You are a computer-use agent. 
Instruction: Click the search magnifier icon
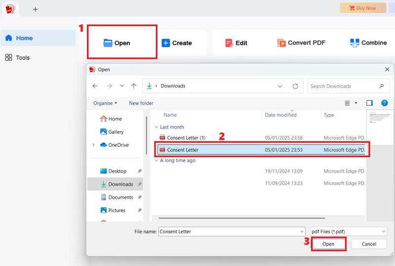coord(381,86)
